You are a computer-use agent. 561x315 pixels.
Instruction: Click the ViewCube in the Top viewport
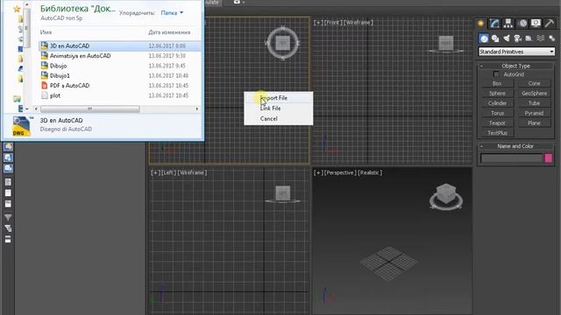point(282,43)
